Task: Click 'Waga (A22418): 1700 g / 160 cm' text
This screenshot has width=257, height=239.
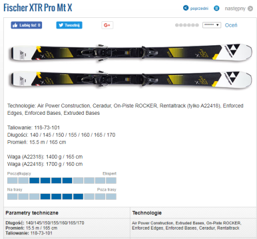Action: click(45, 164)
